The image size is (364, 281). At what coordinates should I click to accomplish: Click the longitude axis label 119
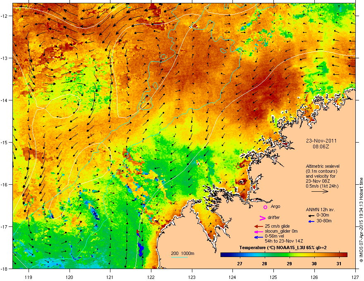click(29, 277)
